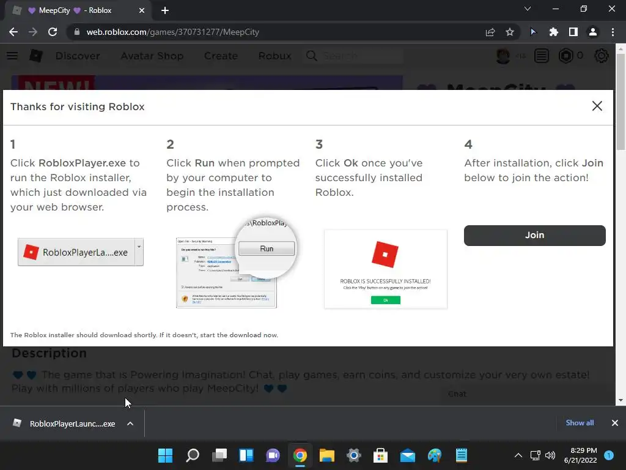The height and width of the screenshot is (470, 626).
Task: Click Chrome icon on taskbar
Action: [300, 455]
